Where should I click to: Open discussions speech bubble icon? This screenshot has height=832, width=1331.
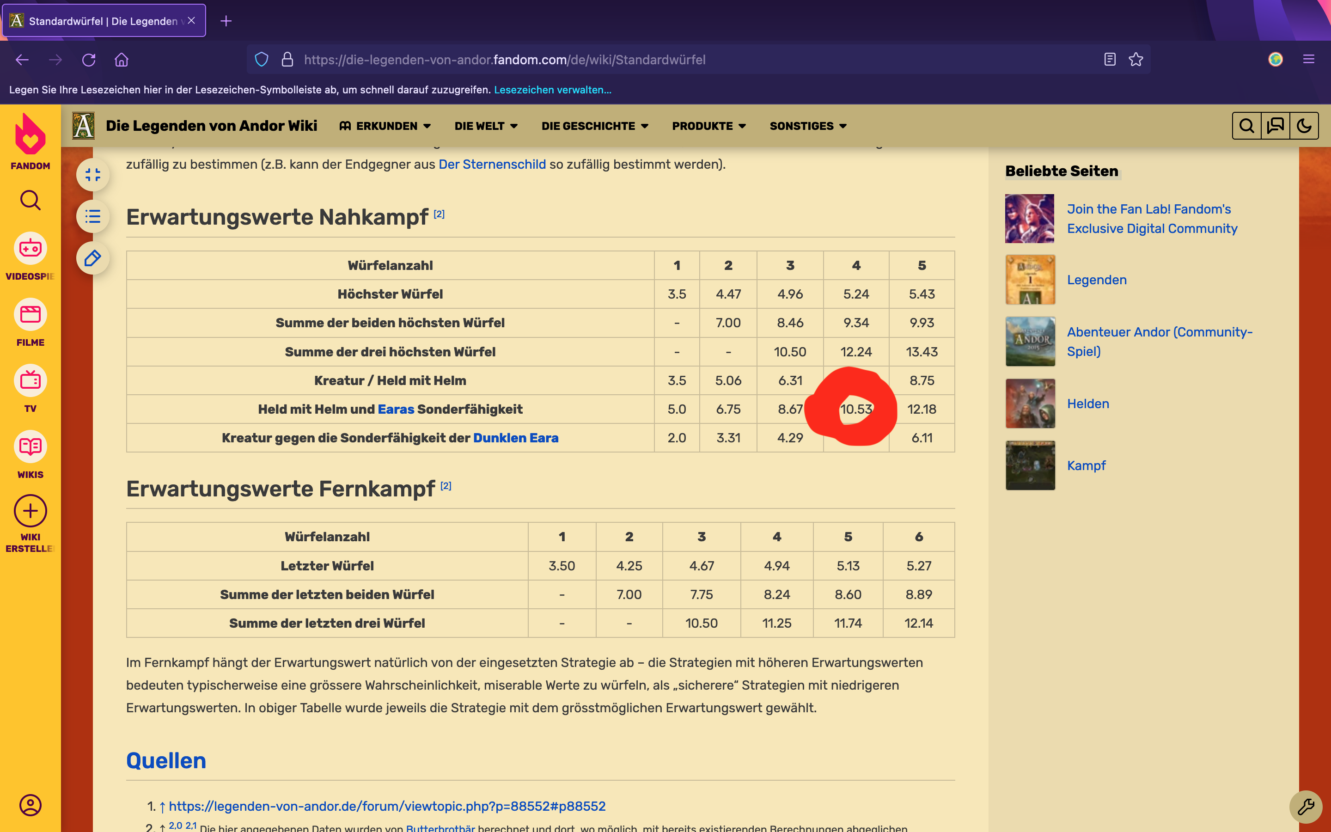point(1276,126)
